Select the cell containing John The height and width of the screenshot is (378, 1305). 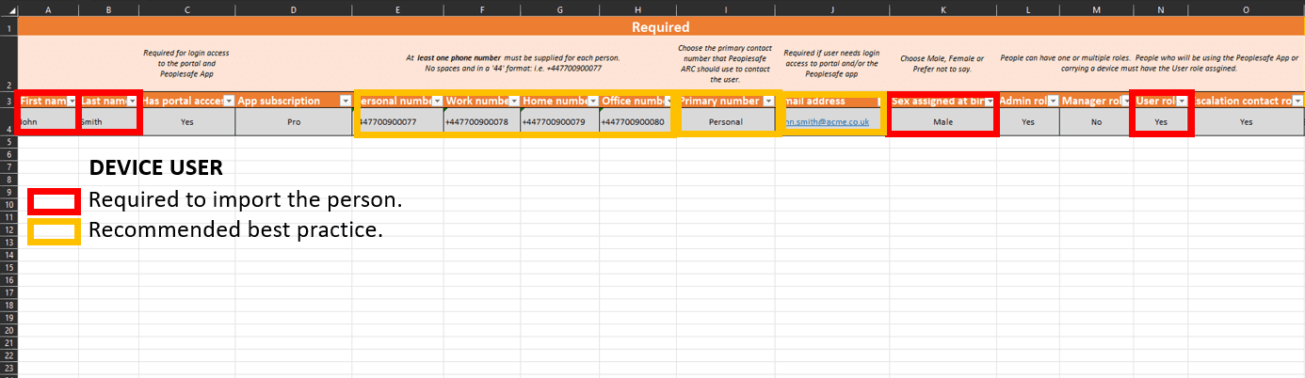tap(49, 121)
